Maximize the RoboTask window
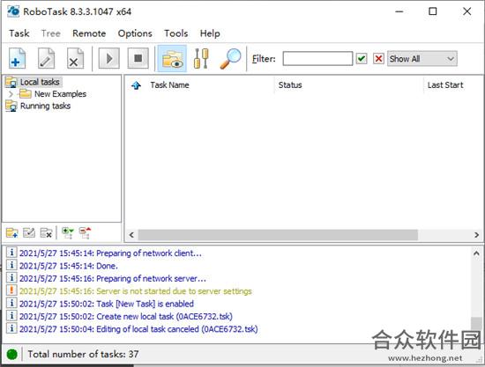The height and width of the screenshot is (367, 485). (x=433, y=11)
